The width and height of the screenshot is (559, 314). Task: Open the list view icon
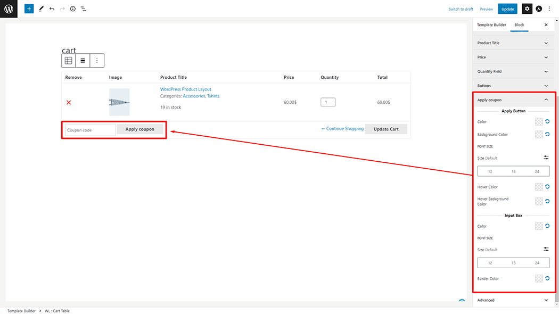84,9
